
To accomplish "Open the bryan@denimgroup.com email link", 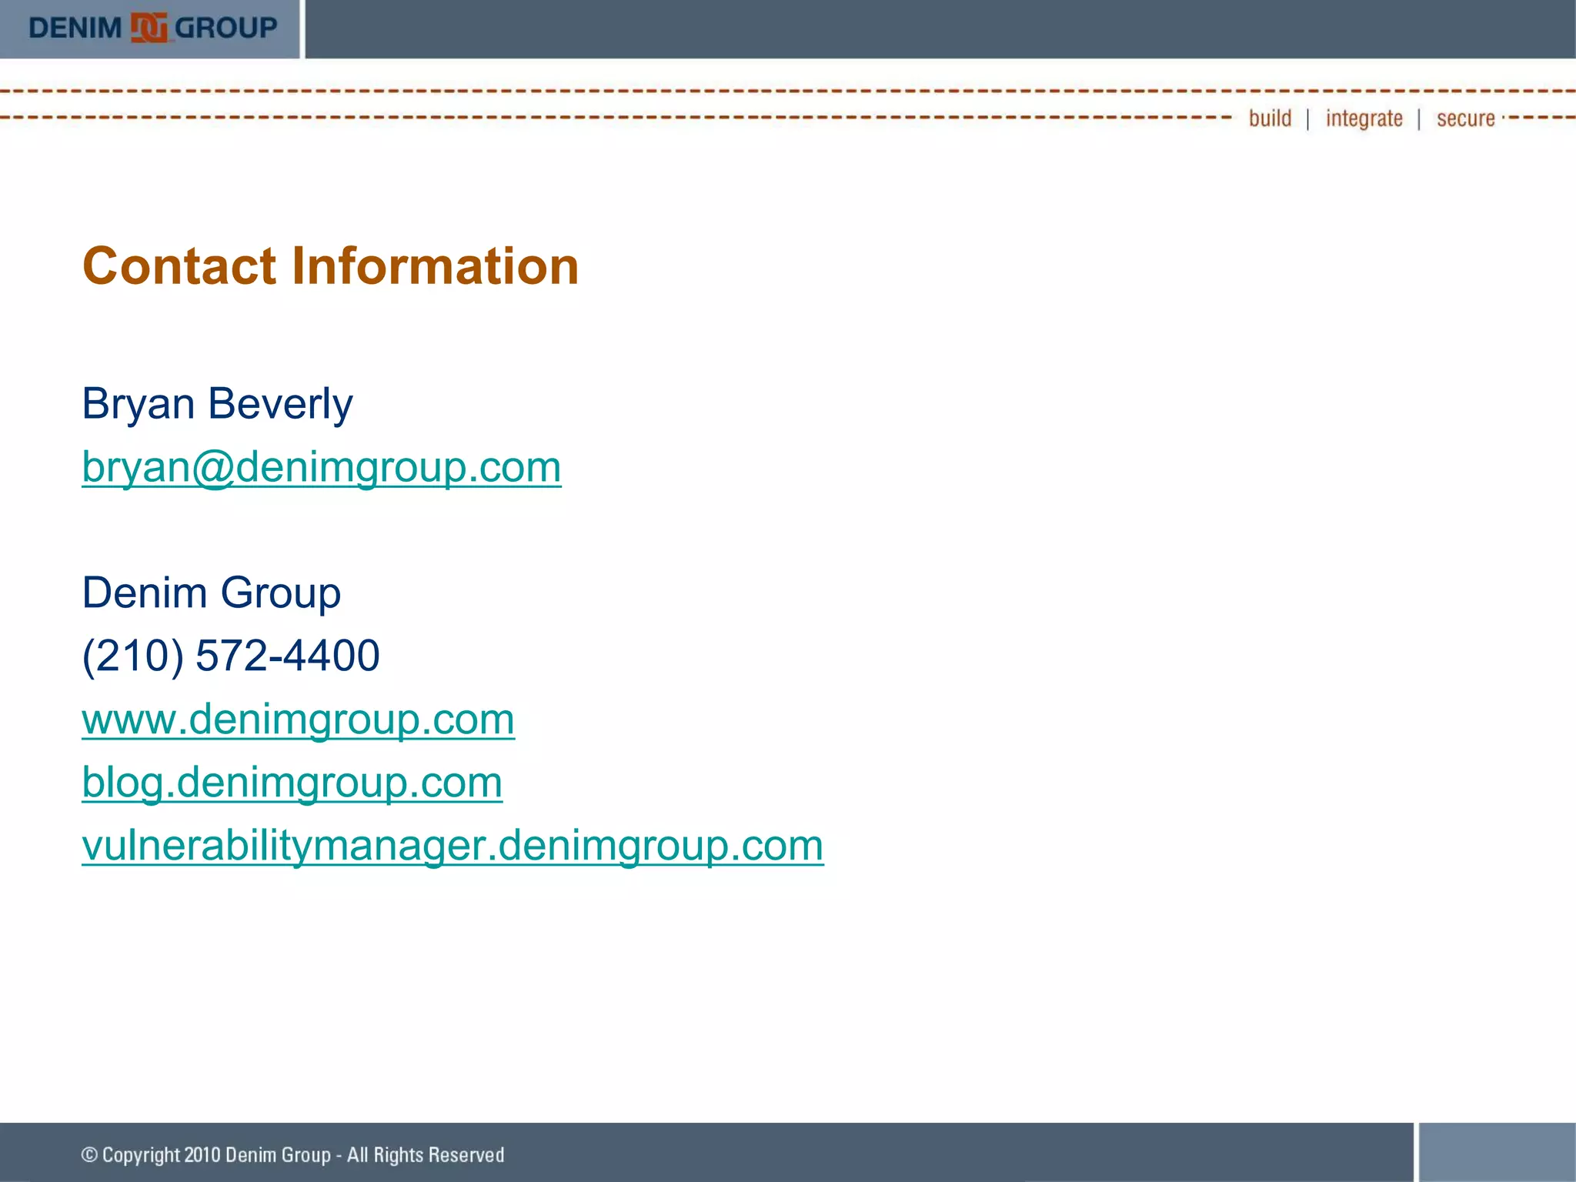I will [x=322, y=467].
